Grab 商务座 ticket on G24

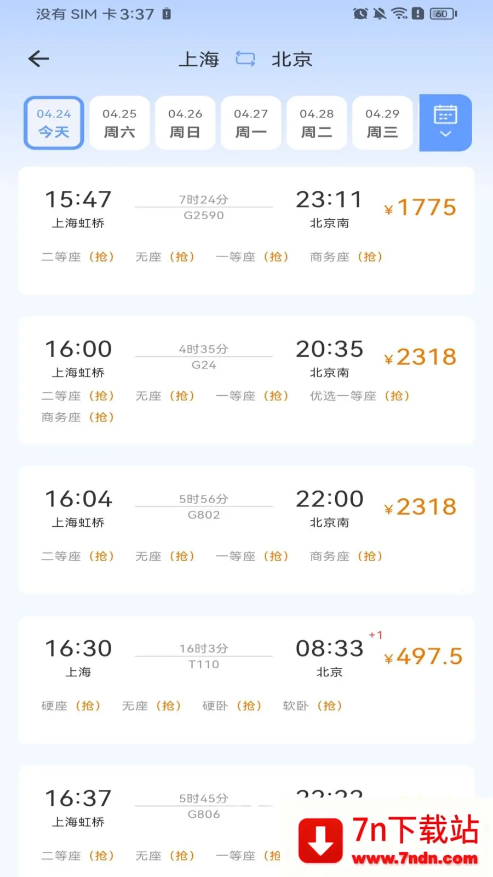tap(78, 417)
